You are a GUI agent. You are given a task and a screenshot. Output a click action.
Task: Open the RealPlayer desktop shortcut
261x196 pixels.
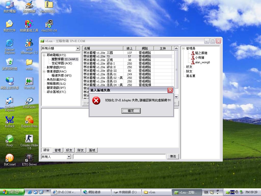[x=29, y=101]
